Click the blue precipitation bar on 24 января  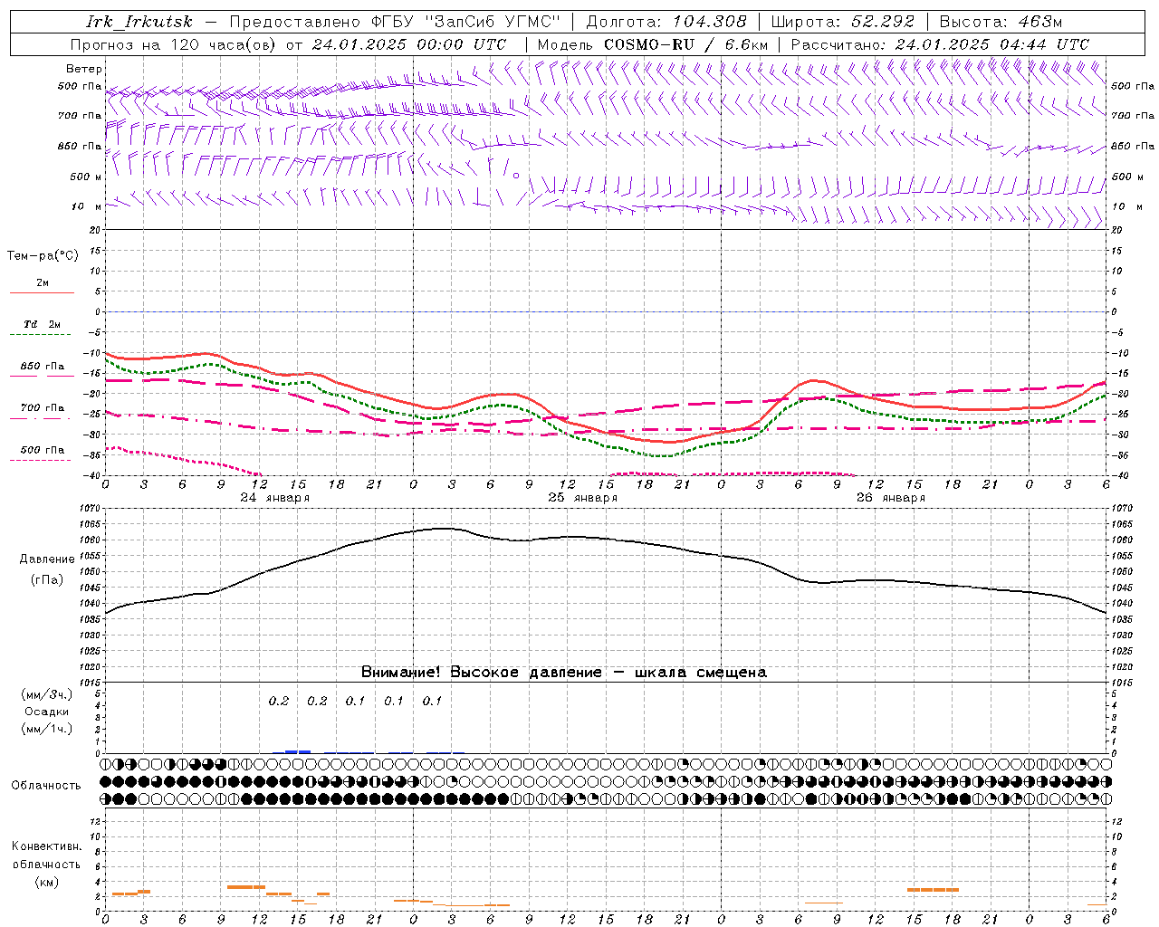[298, 751]
